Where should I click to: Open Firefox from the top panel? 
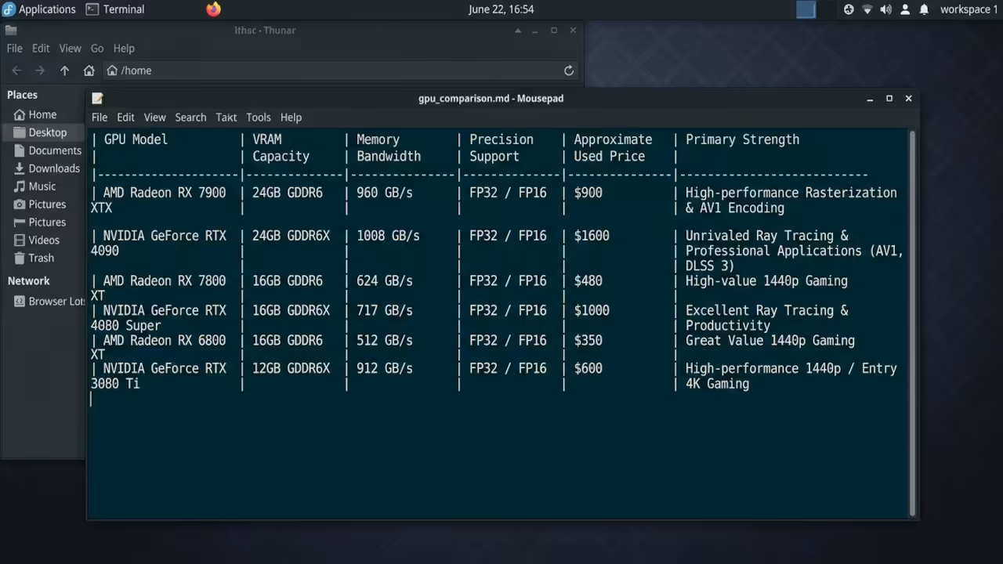click(213, 9)
